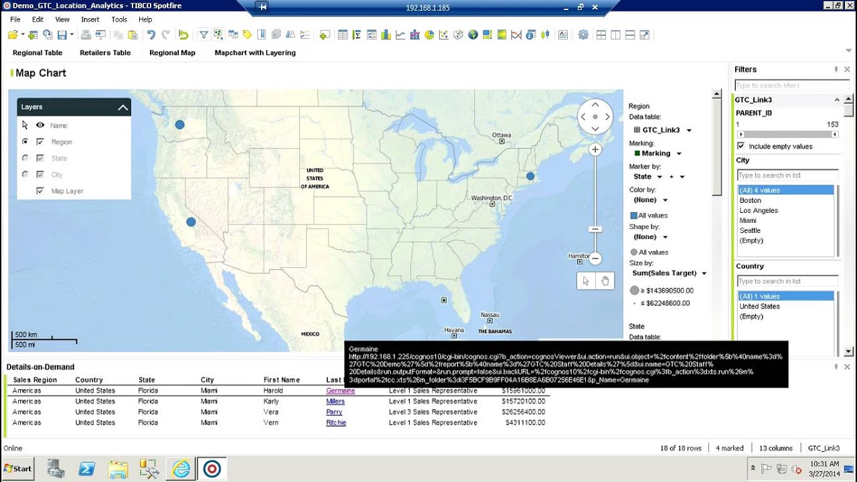Screen dimensions: 857x482
Task: Click the Germaine last name link
Action: [x=341, y=391]
